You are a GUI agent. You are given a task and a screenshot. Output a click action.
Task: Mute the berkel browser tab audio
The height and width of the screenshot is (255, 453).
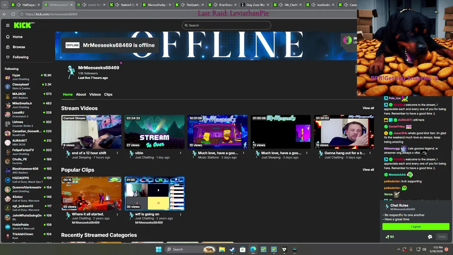[x=84, y=5]
